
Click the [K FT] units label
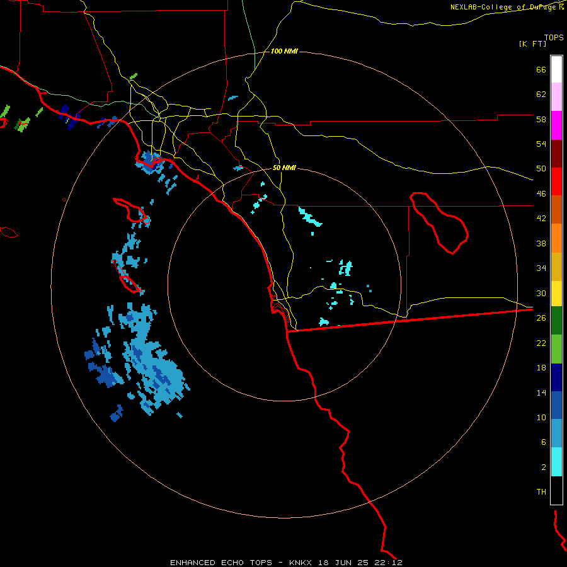coord(532,43)
